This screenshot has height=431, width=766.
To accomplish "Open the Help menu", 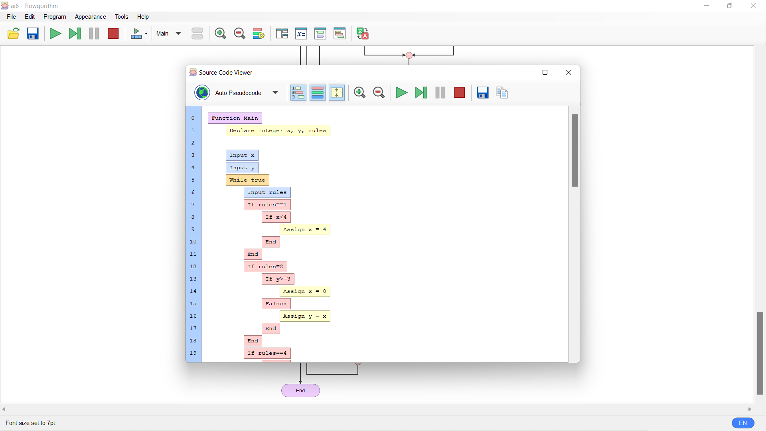I will tap(143, 17).
